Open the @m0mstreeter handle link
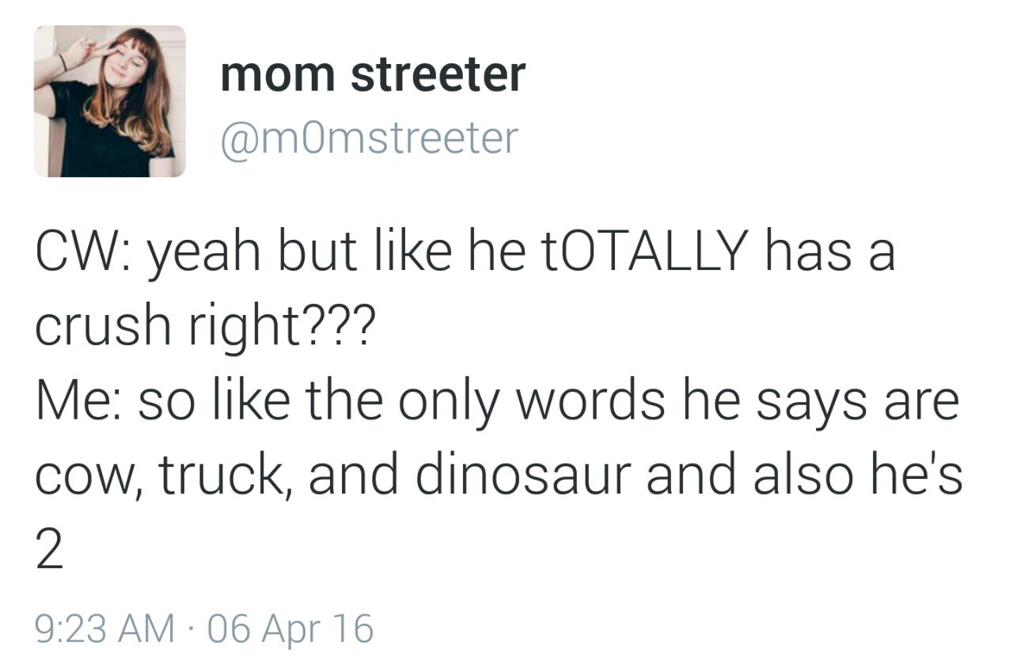 (369, 137)
